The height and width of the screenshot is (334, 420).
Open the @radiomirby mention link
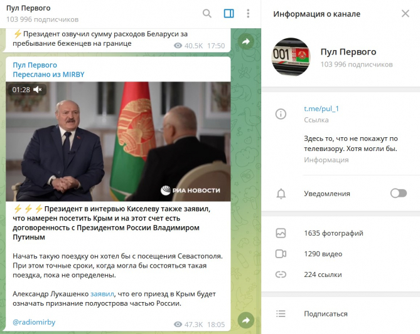(34, 322)
